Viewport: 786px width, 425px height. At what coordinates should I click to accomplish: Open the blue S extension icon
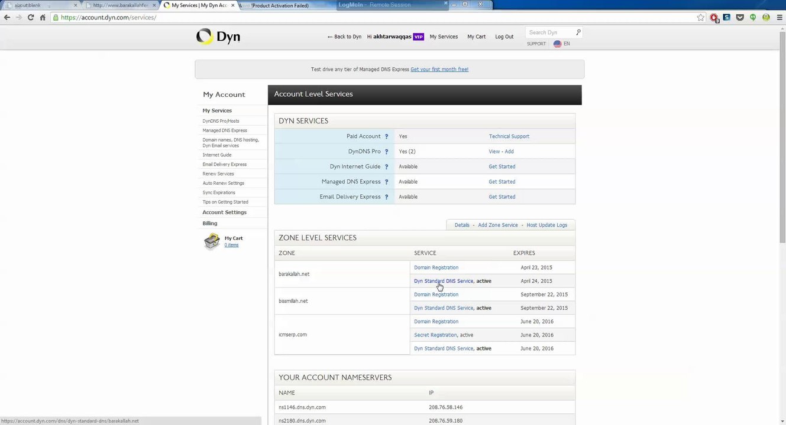(x=726, y=18)
